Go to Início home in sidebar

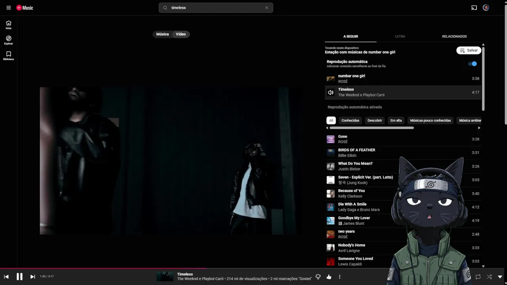[8, 25]
